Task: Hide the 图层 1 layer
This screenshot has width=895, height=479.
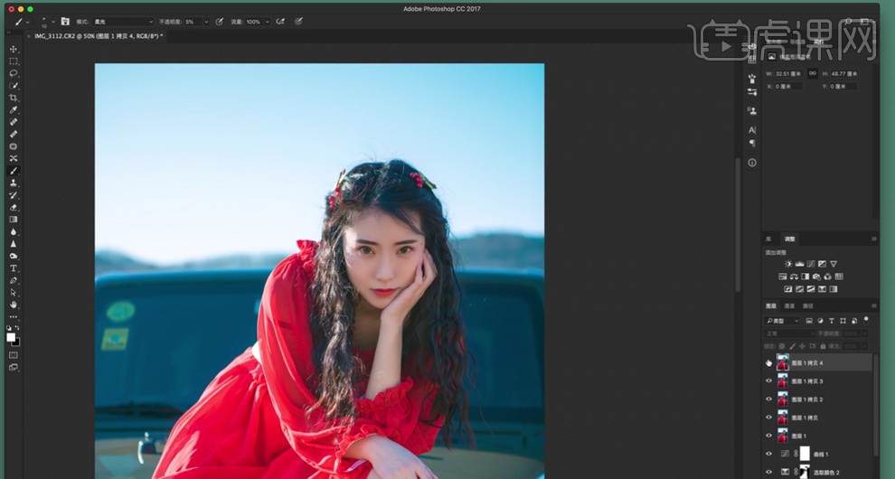Action: [x=769, y=436]
